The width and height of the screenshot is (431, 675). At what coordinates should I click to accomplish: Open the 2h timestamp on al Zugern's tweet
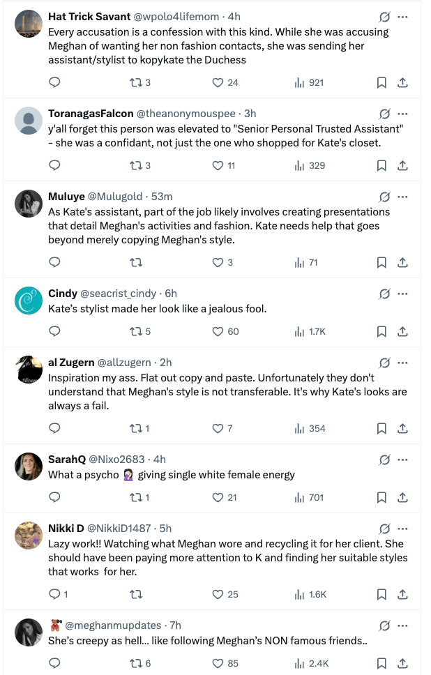165,363
